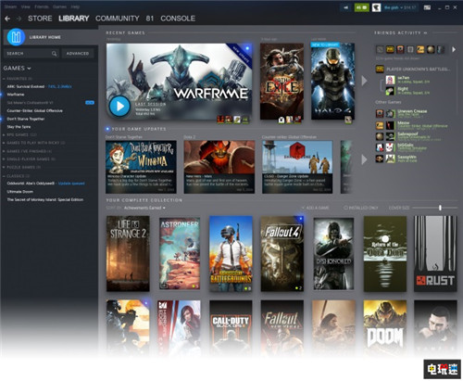Open friend avatar on Halo 4 cover
Image resolution: width=463 pixels, height=381 pixels.
coord(348,120)
